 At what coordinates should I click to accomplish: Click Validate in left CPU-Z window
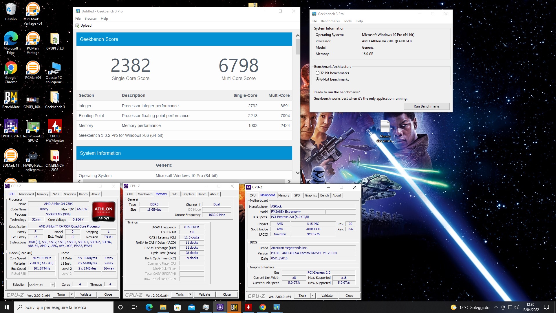(86, 294)
